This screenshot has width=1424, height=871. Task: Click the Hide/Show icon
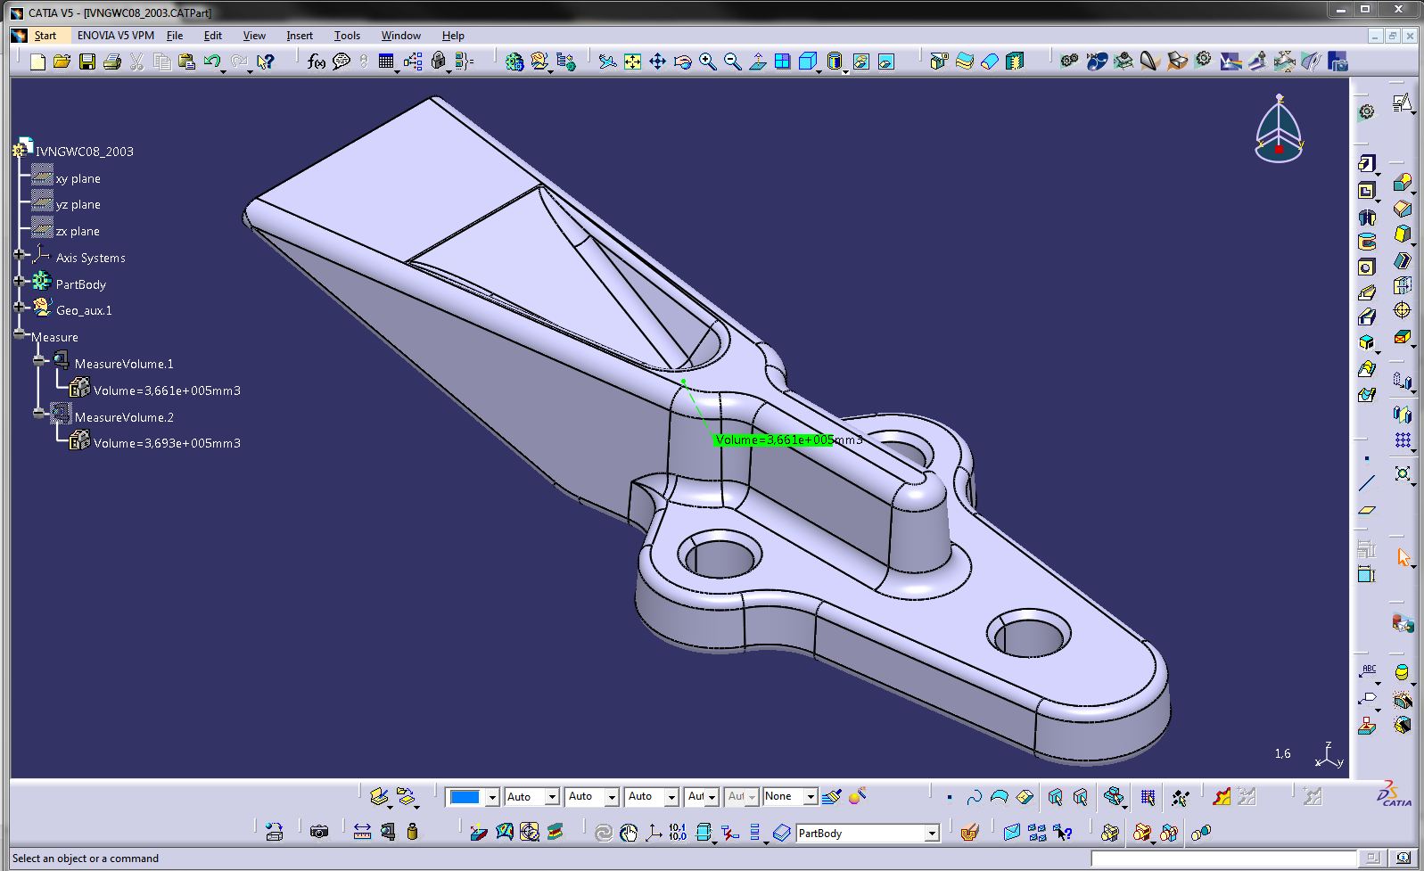pyautogui.click(x=860, y=62)
